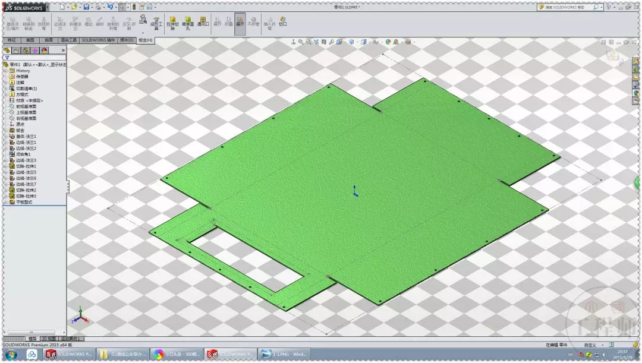Click the 通风口 vent tool
642x363 pixels.
click(203, 22)
